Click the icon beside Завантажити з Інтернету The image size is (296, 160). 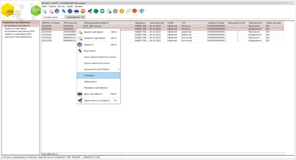(x=80, y=100)
